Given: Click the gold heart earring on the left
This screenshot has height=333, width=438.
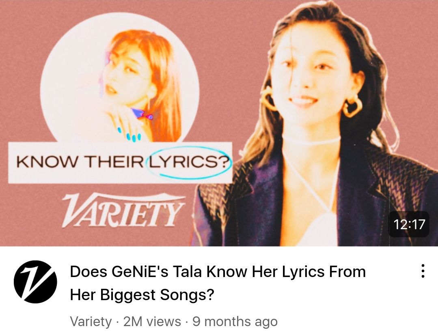Looking at the screenshot, I should pos(268,99).
